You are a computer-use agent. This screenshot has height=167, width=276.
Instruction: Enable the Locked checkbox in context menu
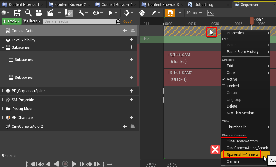point(223,86)
